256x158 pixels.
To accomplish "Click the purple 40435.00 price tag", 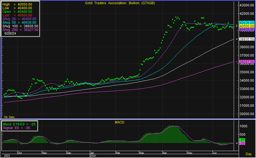I will 247,29.
